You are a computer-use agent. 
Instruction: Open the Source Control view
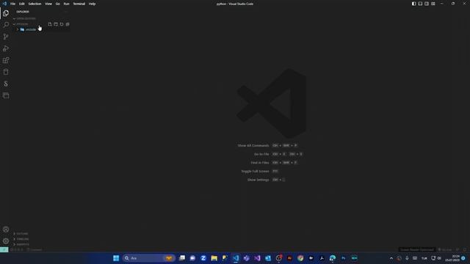(6, 37)
